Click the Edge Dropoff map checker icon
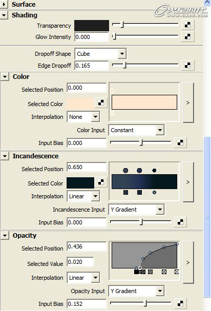211x311 pixels. (x=187, y=65)
